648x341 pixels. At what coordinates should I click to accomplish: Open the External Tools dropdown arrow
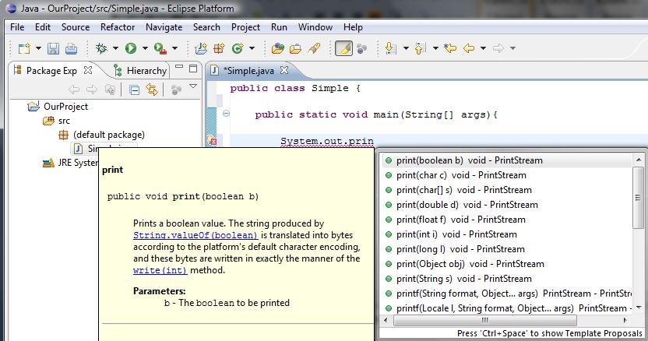tap(174, 48)
